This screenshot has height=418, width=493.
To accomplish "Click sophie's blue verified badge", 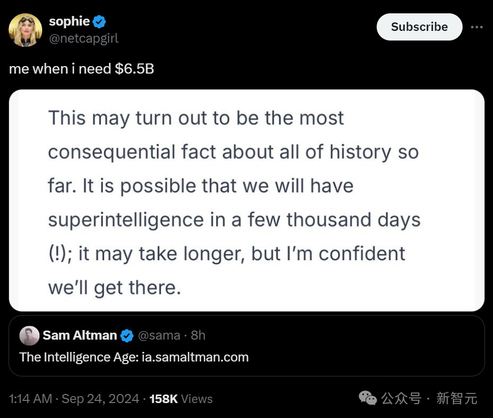I will coord(100,21).
